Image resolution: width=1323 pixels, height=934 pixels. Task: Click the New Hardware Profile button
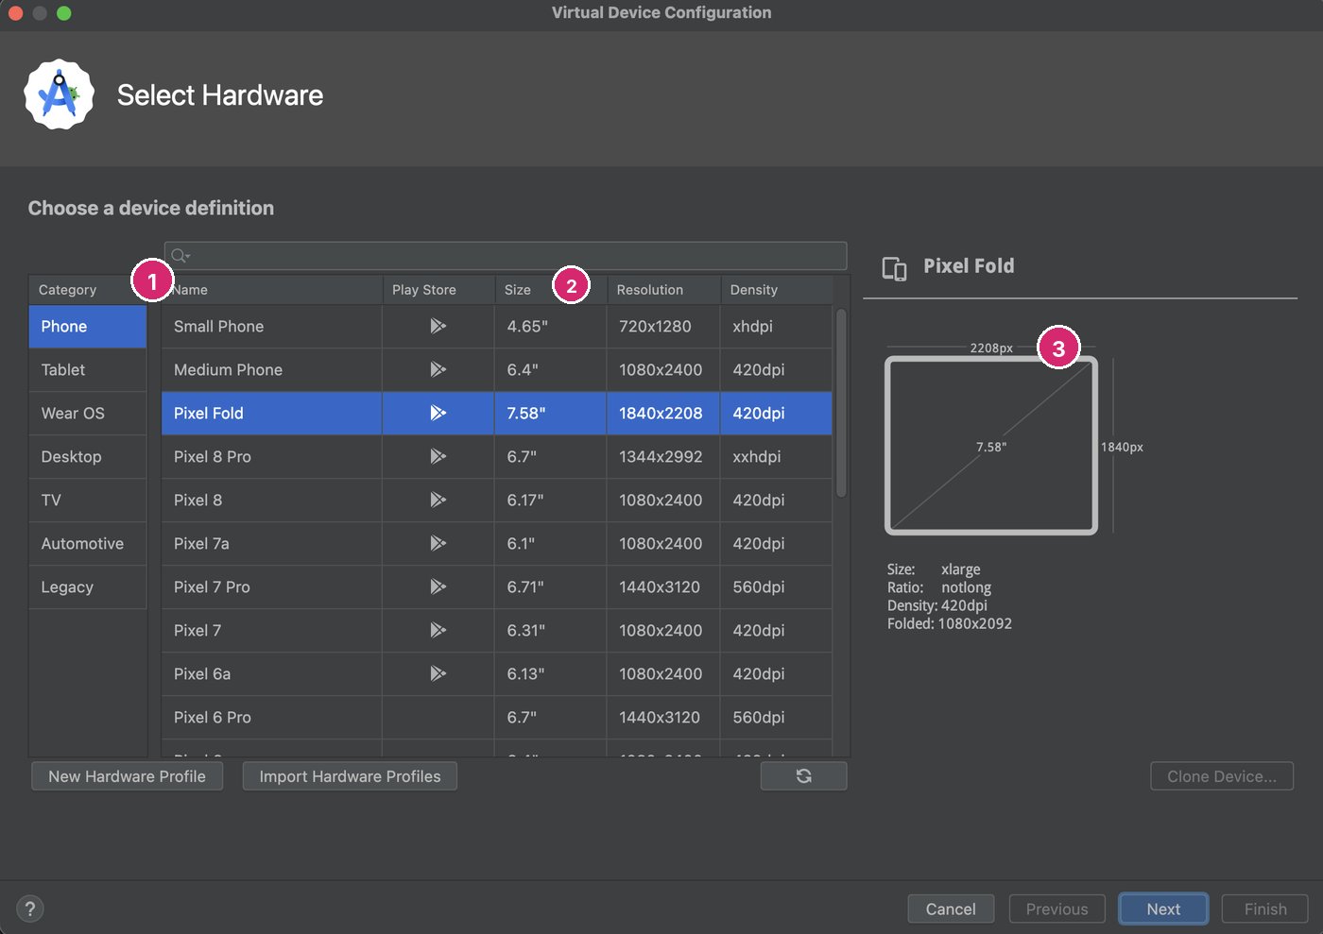click(128, 776)
